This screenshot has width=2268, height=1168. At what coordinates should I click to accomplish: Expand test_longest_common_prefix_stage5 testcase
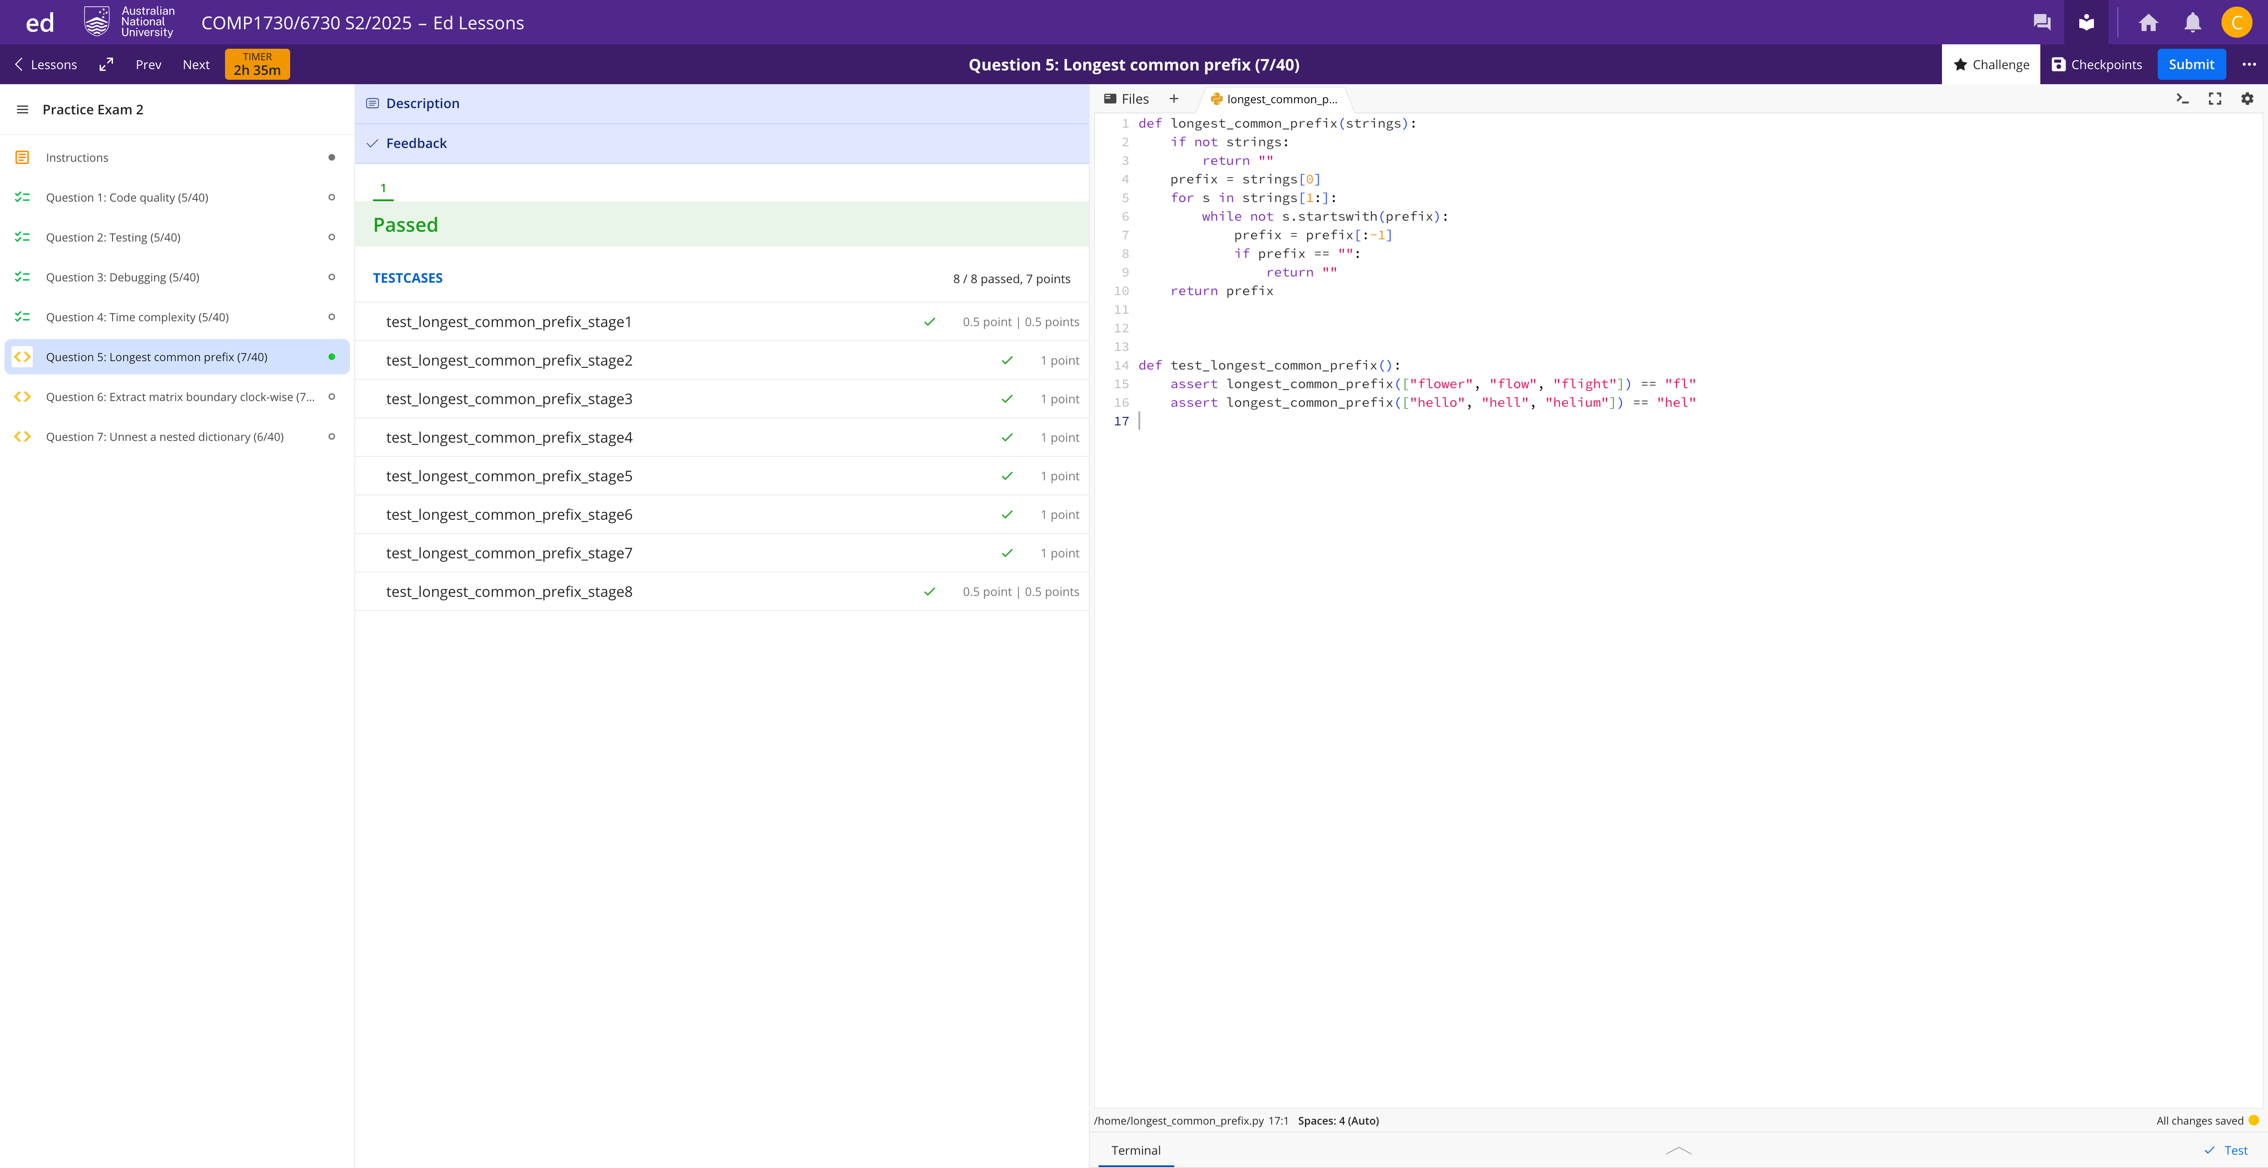[722, 476]
